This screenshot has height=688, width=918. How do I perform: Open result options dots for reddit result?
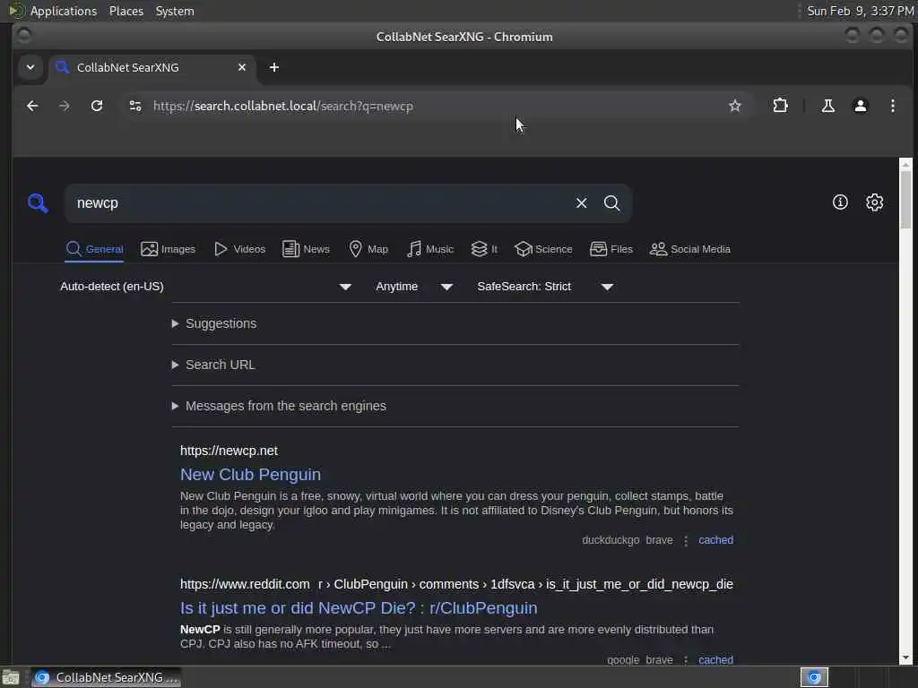[x=686, y=660]
